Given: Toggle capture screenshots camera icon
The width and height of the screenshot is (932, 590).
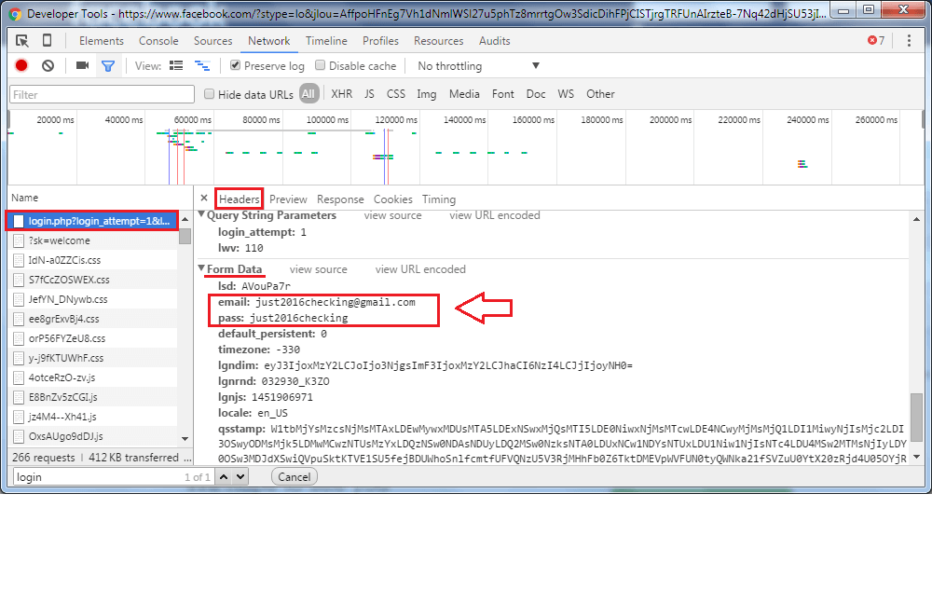Looking at the screenshot, I should point(83,65).
